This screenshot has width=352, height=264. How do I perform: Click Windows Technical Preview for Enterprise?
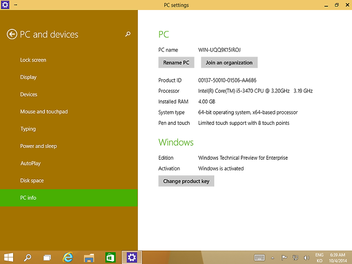243,158
